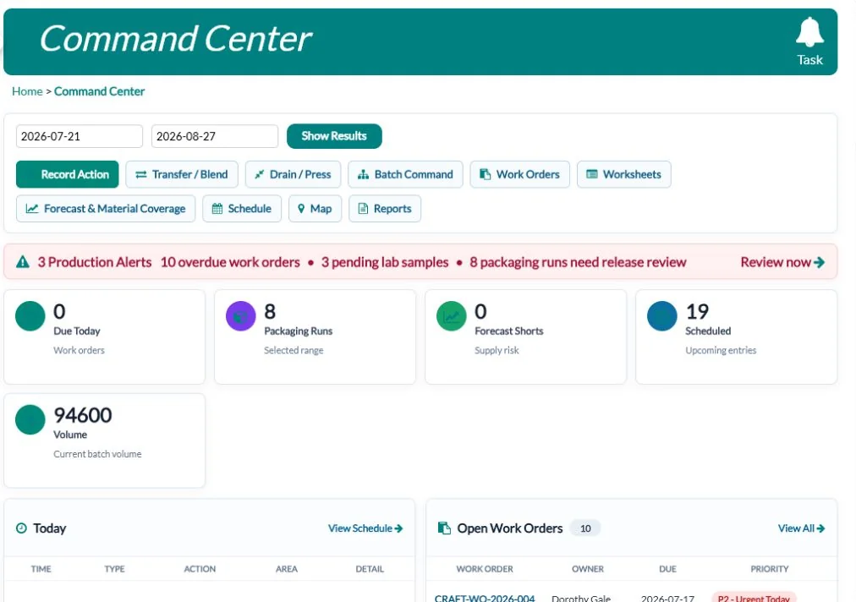Open Reports
856x602 pixels.
(385, 209)
